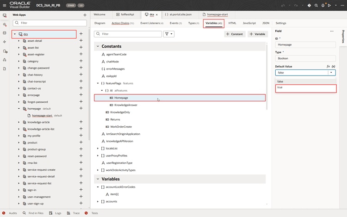Screen dimensions: 347x217
Task: Choose true in Default Value list
Action: tap(306, 87)
